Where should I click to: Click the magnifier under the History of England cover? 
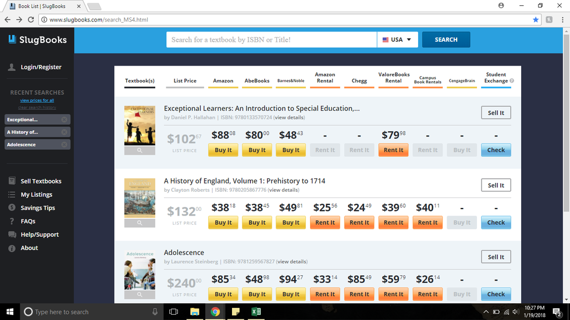pos(140,222)
